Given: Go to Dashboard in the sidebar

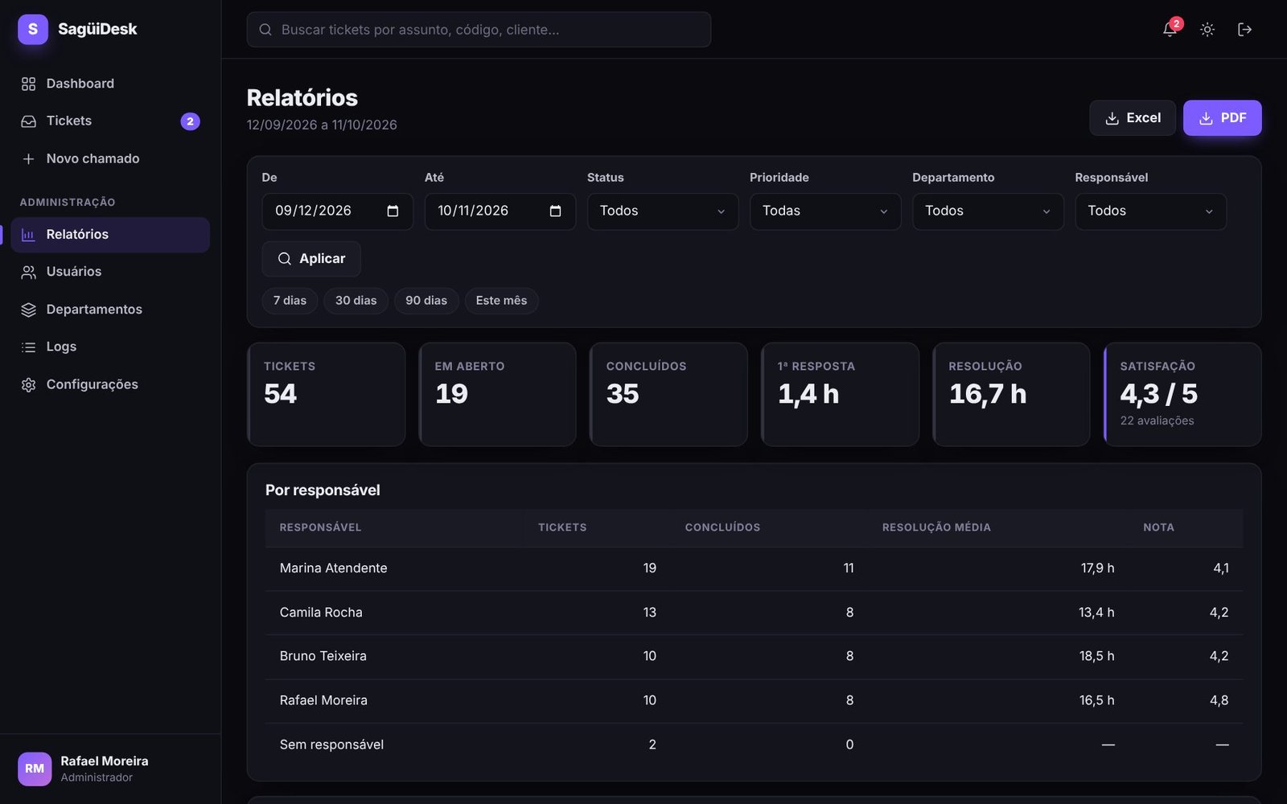Looking at the screenshot, I should (110, 84).
